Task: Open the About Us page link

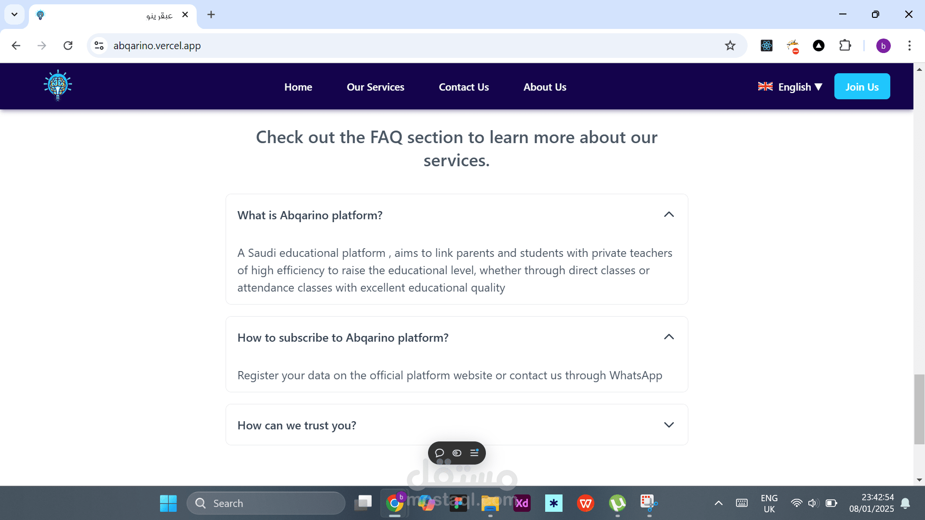Action: 545,87
